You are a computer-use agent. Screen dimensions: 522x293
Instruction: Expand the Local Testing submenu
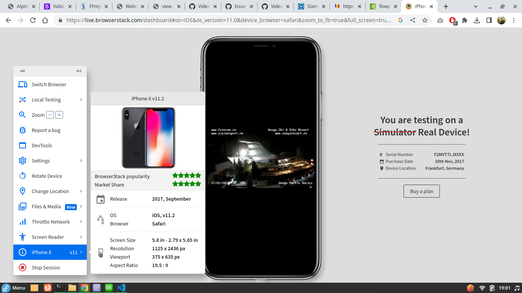pyautogui.click(x=45, y=100)
